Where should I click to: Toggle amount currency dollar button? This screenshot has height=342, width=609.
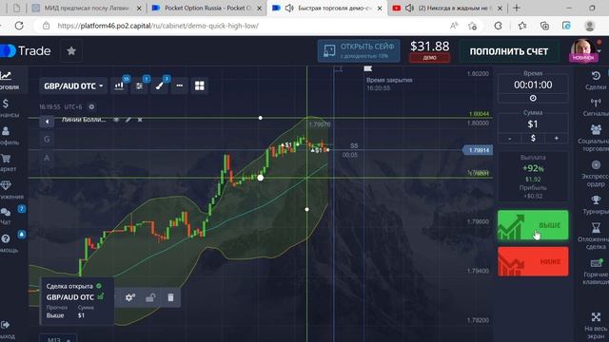pyautogui.click(x=533, y=138)
